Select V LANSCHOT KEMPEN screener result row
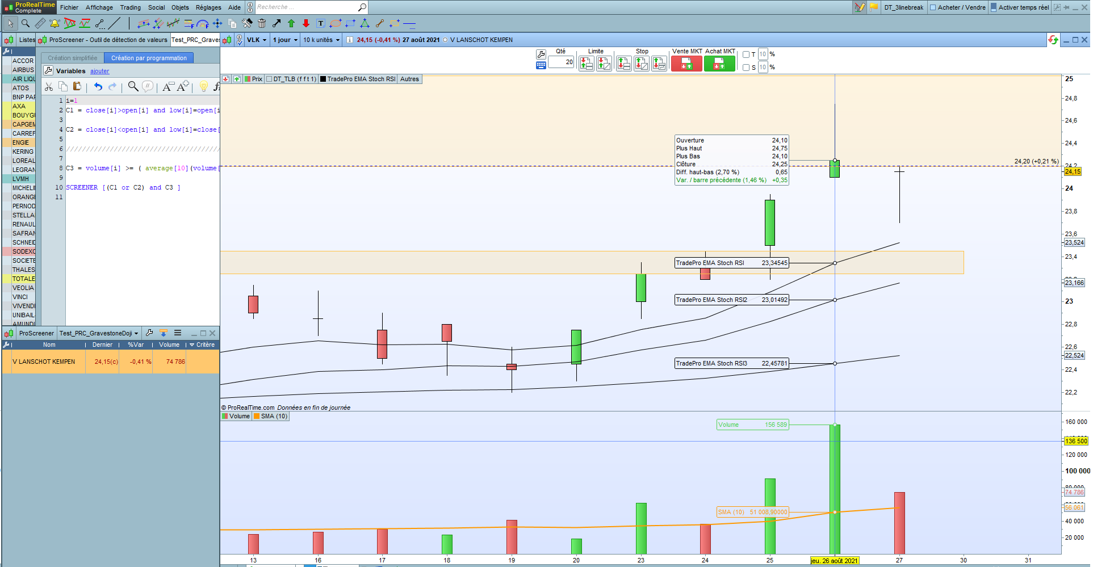The height and width of the screenshot is (567, 1093). [111, 362]
